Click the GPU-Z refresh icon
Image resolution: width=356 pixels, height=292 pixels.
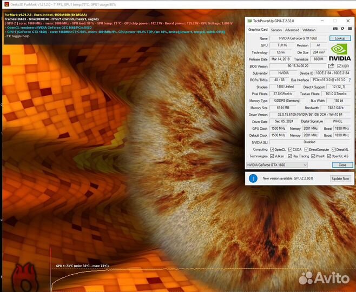pos(341,30)
